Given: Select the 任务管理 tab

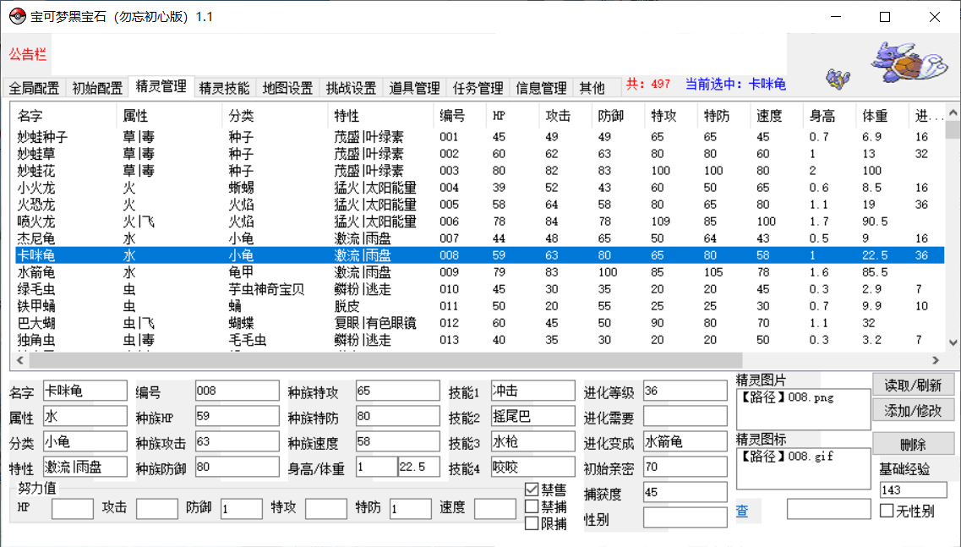Looking at the screenshot, I should (478, 88).
